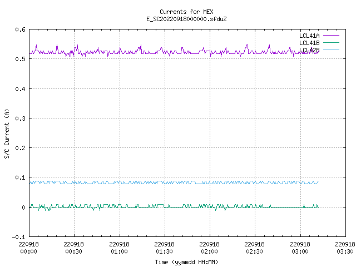Click the LCL41B legend label

(x=309, y=43)
